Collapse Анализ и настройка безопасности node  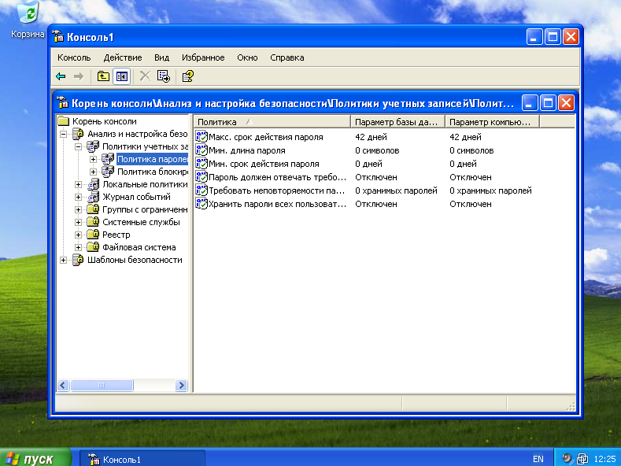pos(64,135)
